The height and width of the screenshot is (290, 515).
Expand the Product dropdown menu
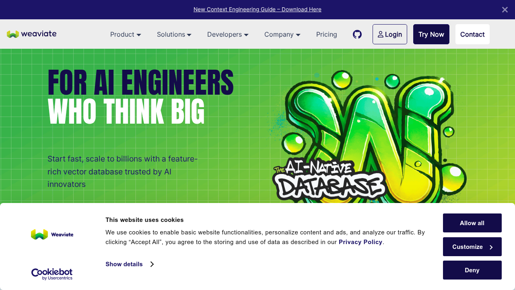tap(126, 35)
